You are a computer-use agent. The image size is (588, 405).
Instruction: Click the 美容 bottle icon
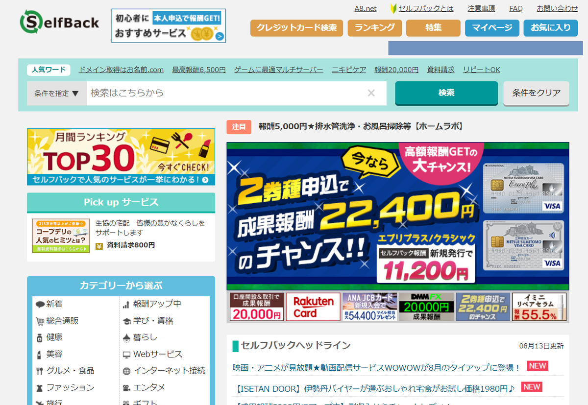tap(39, 355)
